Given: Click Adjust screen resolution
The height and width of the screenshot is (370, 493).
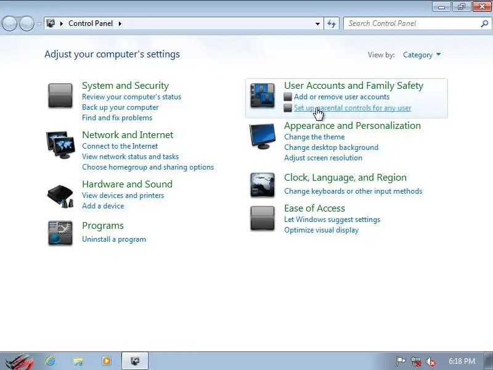Looking at the screenshot, I should 323,158.
